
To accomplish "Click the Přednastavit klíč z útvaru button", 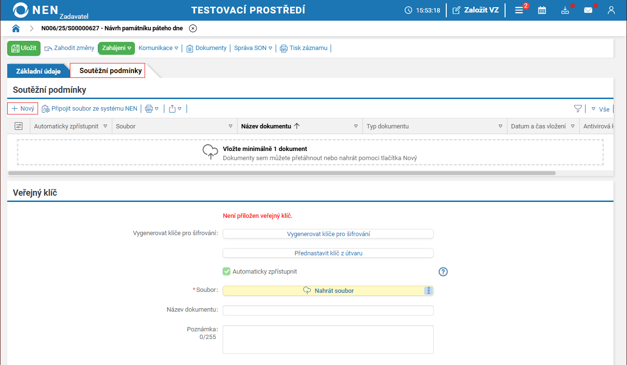I will click(328, 253).
